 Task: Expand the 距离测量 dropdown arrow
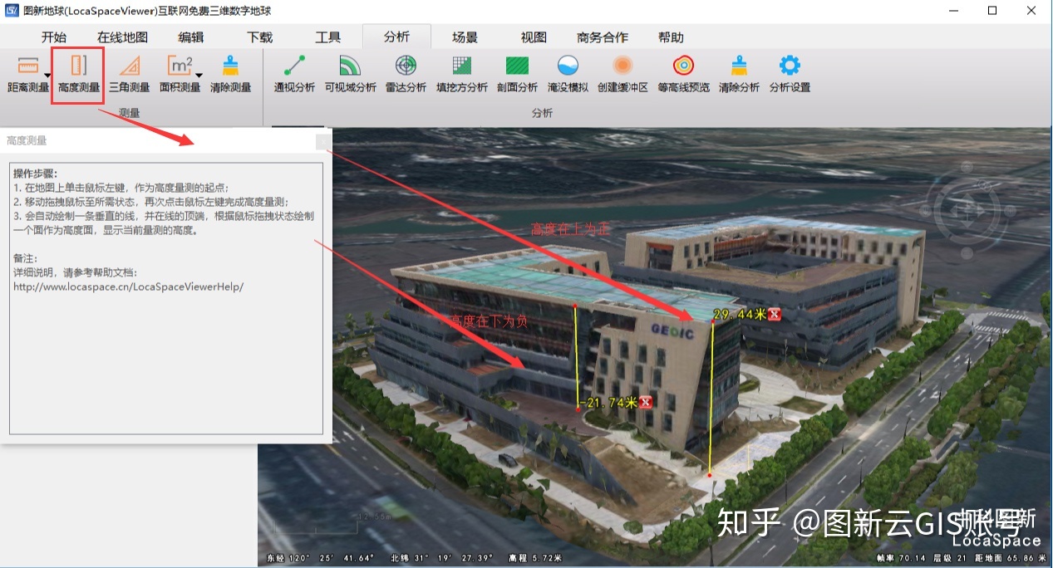[x=47, y=76]
